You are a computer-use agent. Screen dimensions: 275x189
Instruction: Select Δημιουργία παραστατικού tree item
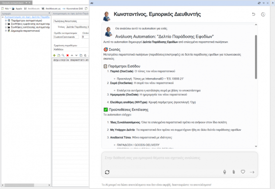25,31
